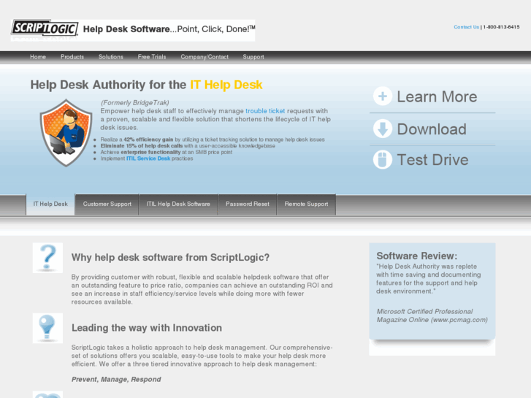Screen dimensions: 531x398
Task: Open the Support menu
Action: [253, 57]
